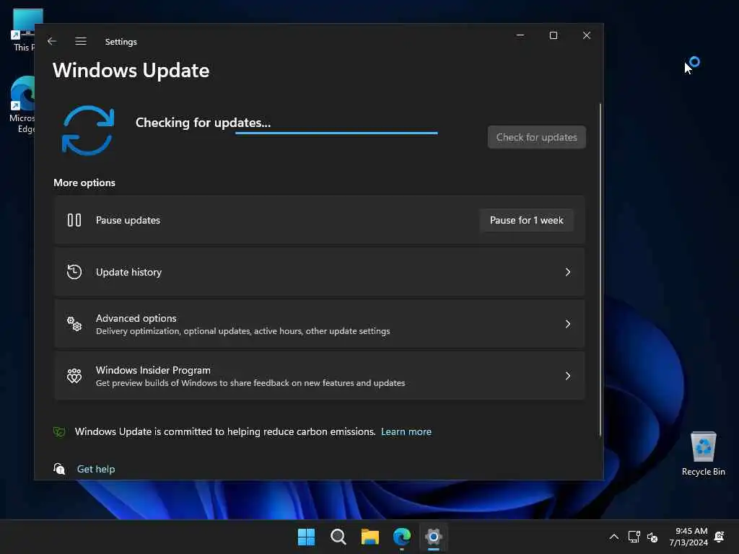The width and height of the screenshot is (739, 554).
Task: Click the Get preview builds description text
Action: pyautogui.click(x=250, y=383)
